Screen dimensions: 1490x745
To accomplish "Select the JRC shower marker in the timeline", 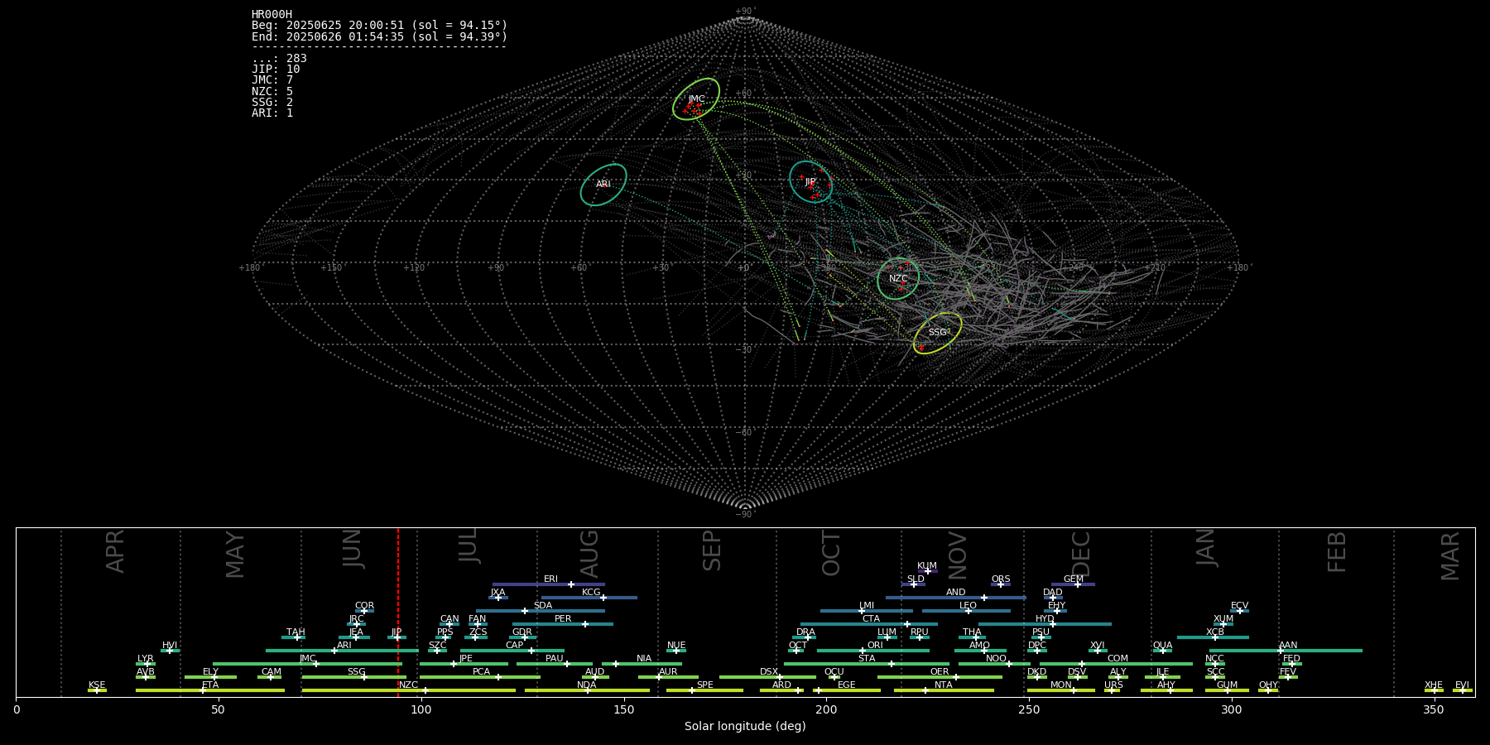I will (356, 624).
